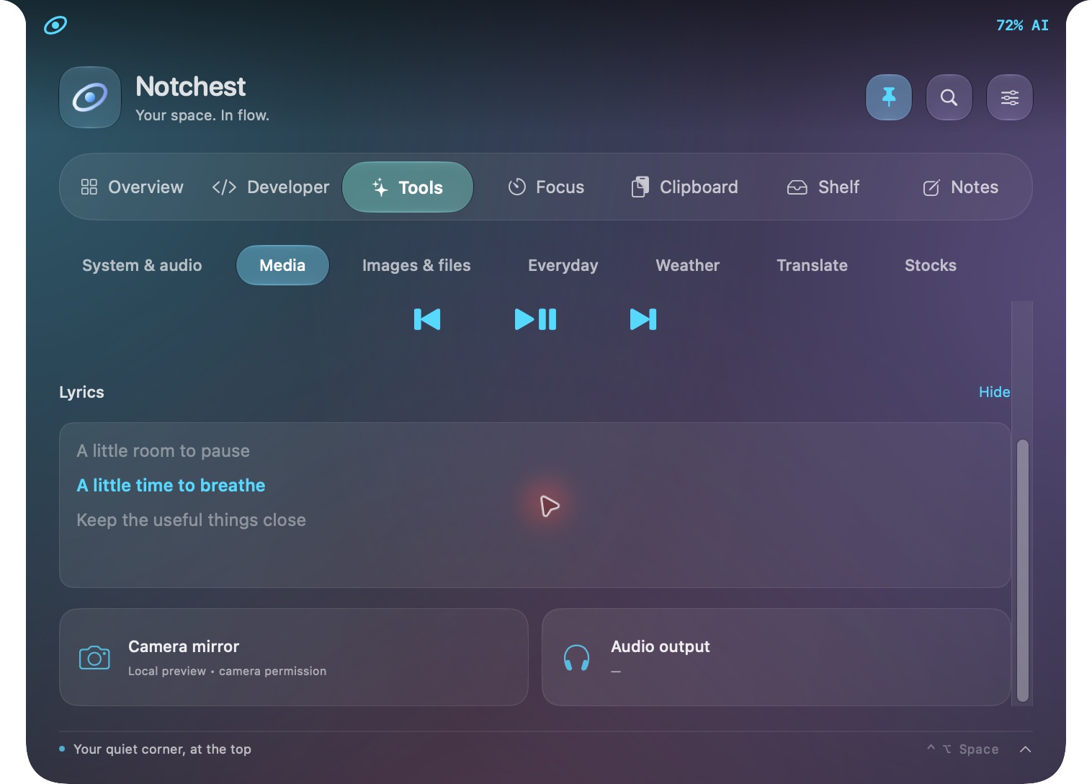Screen dimensions: 1092x784
Task: Open the Notes tab
Action: pos(961,187)
